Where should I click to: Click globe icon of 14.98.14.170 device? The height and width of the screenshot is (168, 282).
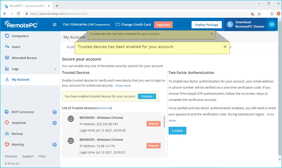point(71,141)
